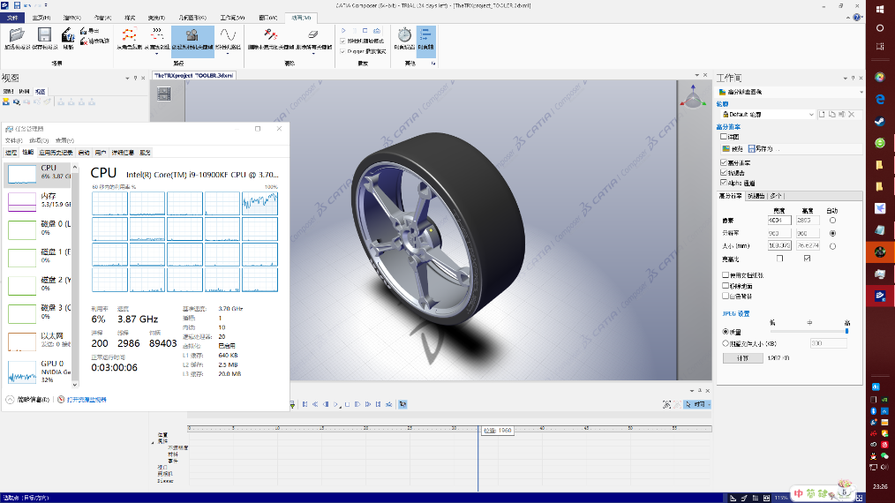The width and height of the screenshot is (895, 503).
Task: Click the open-folder icon in the ribbon
Action: coord(15,34)
